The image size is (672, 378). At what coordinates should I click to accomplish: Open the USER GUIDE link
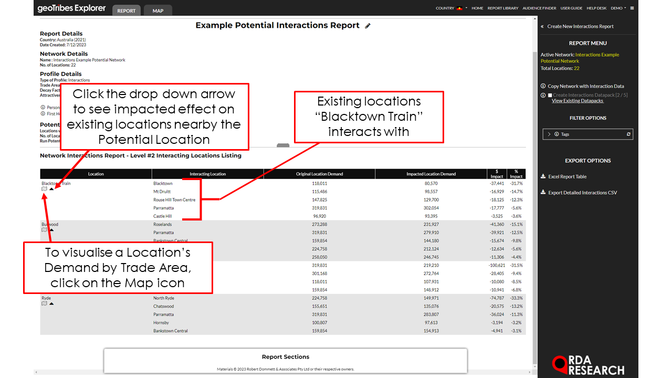[x=571, y=8]
